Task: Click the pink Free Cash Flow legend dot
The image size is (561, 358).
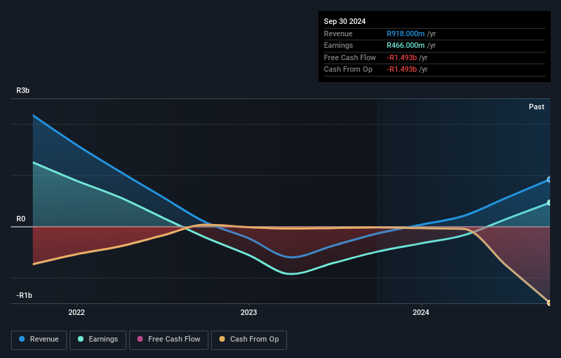Action: [x=140, y=339]
